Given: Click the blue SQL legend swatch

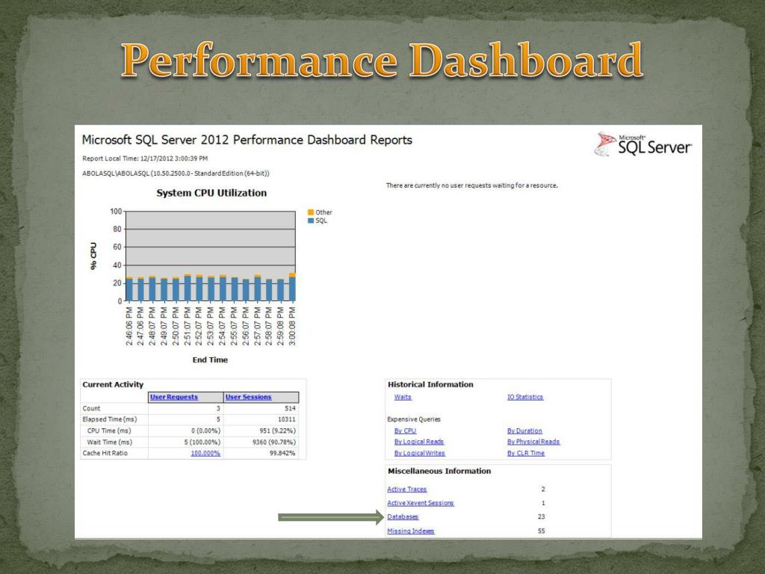Looking at the screenshot, I should point(311,220).
